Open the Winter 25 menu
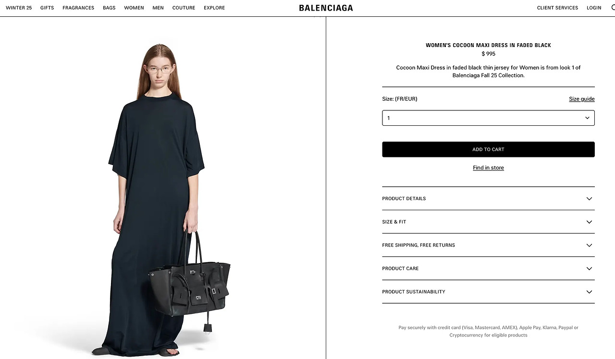Viewport: 615px width, 359px height. (19, 8)
